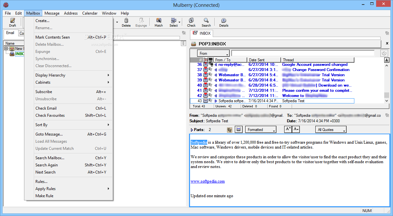Click the styled text icon next to Parts
The height and width of the screenshot is (216, 393).
(x=230, y=130)
